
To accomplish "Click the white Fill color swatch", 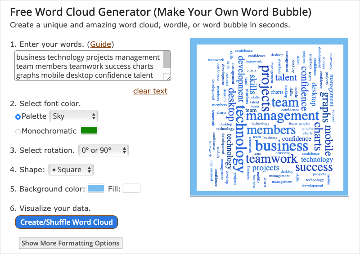I will pyautogui.click(x=131, y=189).
